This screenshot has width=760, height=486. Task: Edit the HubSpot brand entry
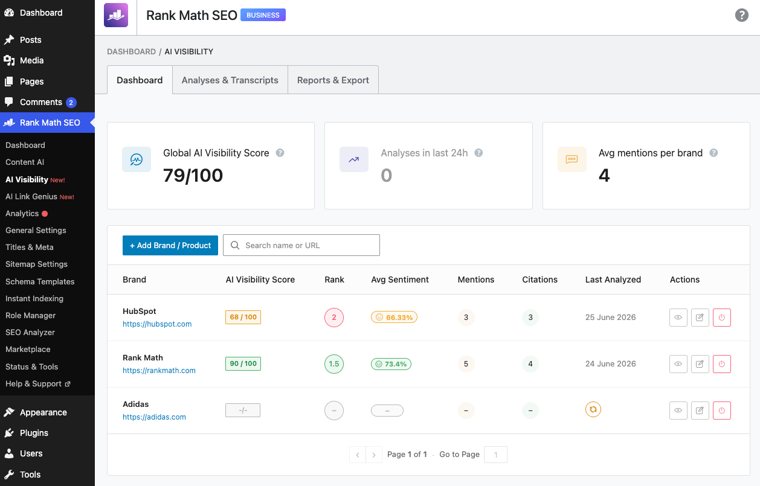click(x=700, y=318)
